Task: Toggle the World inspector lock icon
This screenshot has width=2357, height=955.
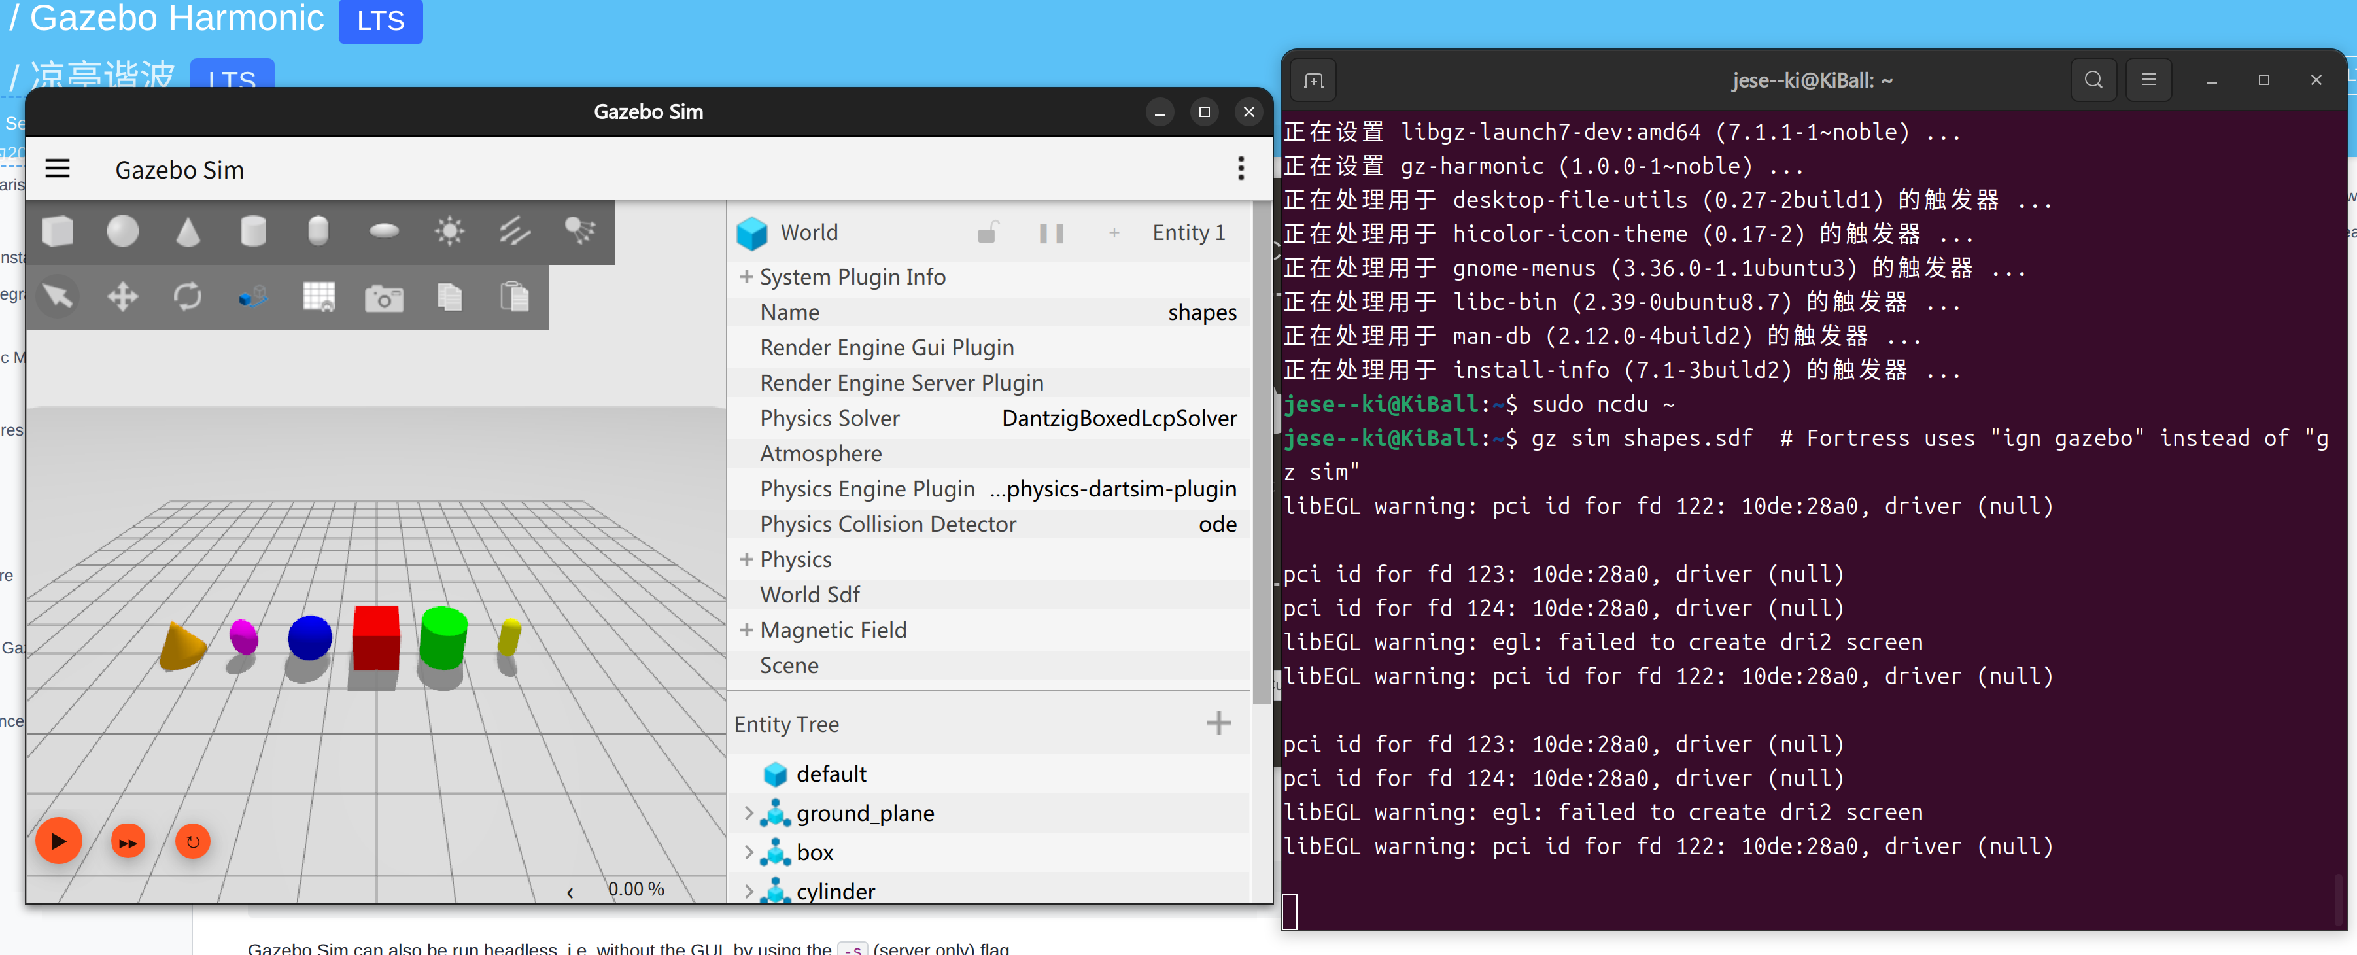Action: point(988,232)
